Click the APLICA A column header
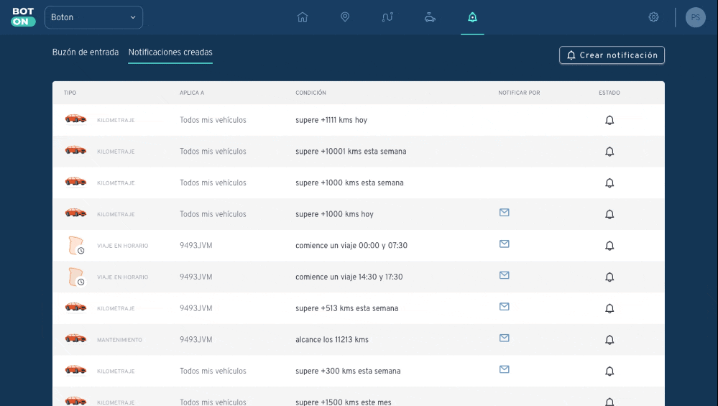Screen dimensions: 718x406 pos(192,93)
